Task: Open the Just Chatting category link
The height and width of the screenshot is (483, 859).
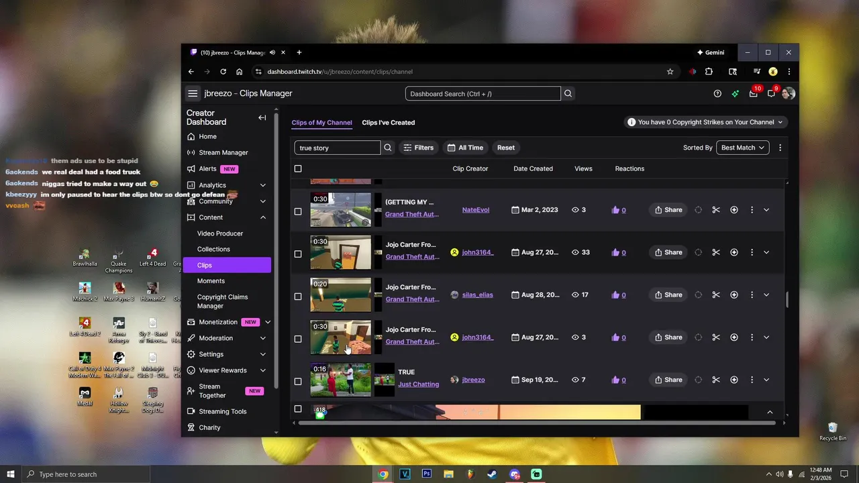Action: coord(418,384)
